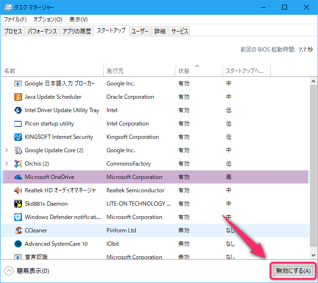Switch to the プロセス tab
318x283 pixels.
(x=13, y=31)
